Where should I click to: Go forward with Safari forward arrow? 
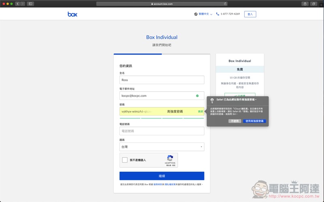pos(23,4)
